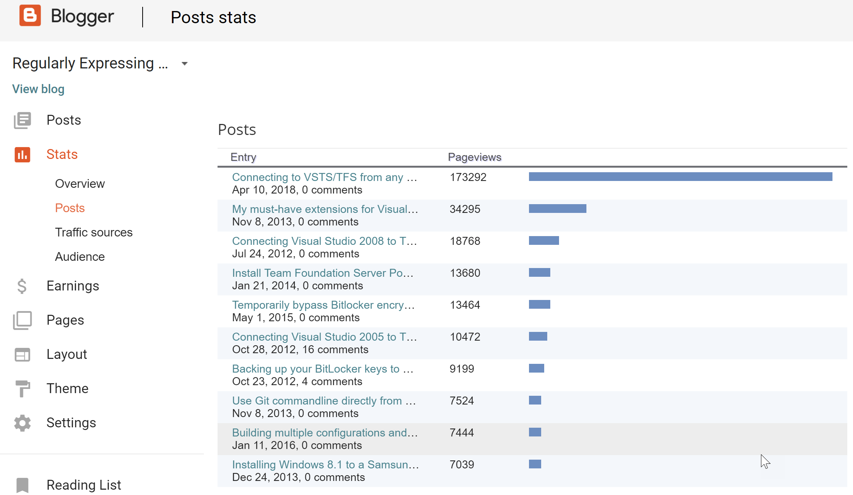Image resolution: width=853 pixels, height=495 pixels.
Task: Click the Stats bar chart icon
Action: [22, 155]
